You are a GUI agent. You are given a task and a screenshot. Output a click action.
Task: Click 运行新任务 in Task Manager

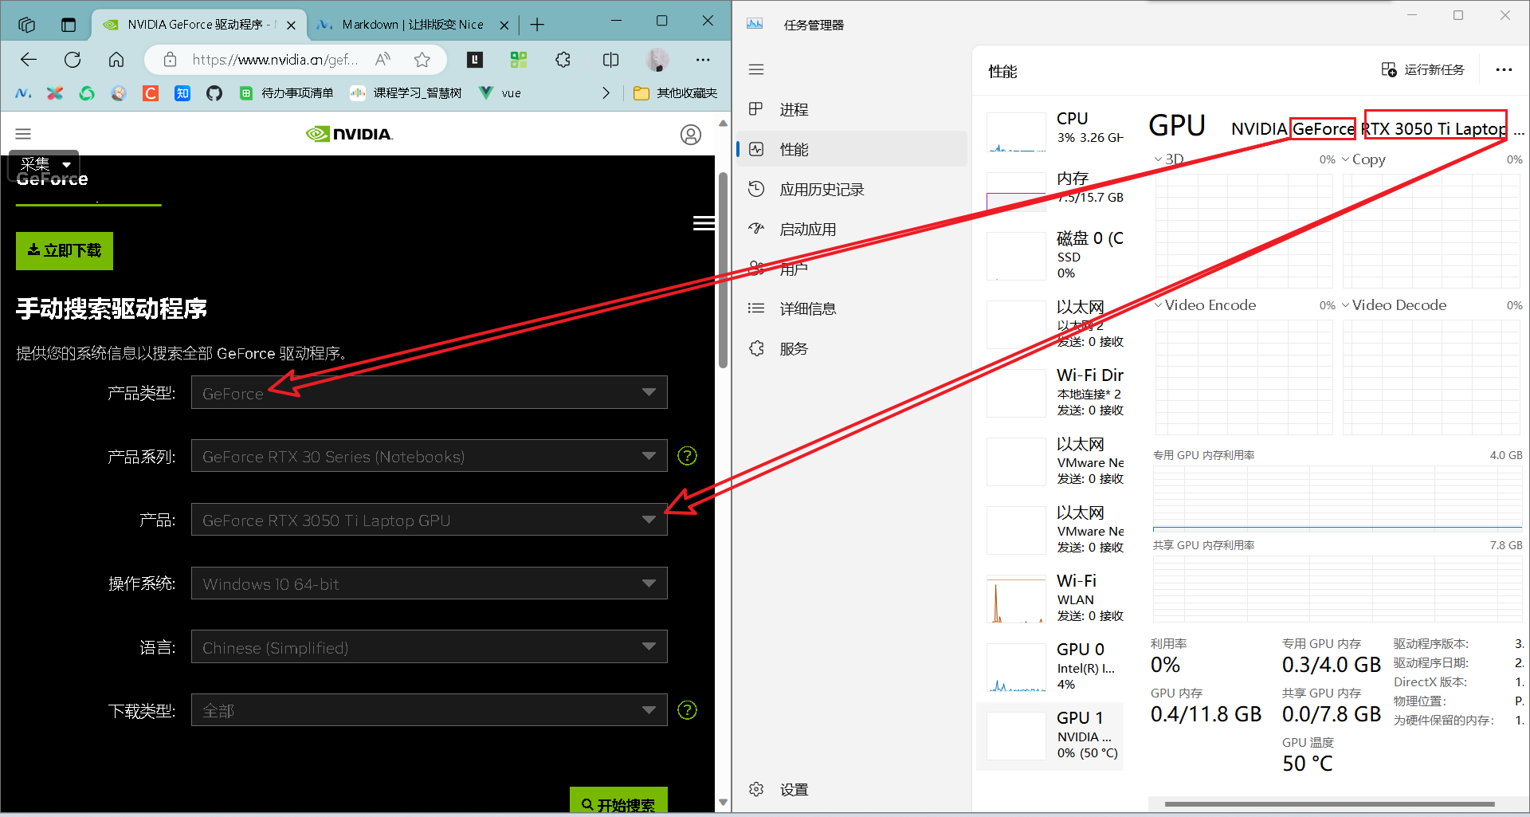[1423, 69]
